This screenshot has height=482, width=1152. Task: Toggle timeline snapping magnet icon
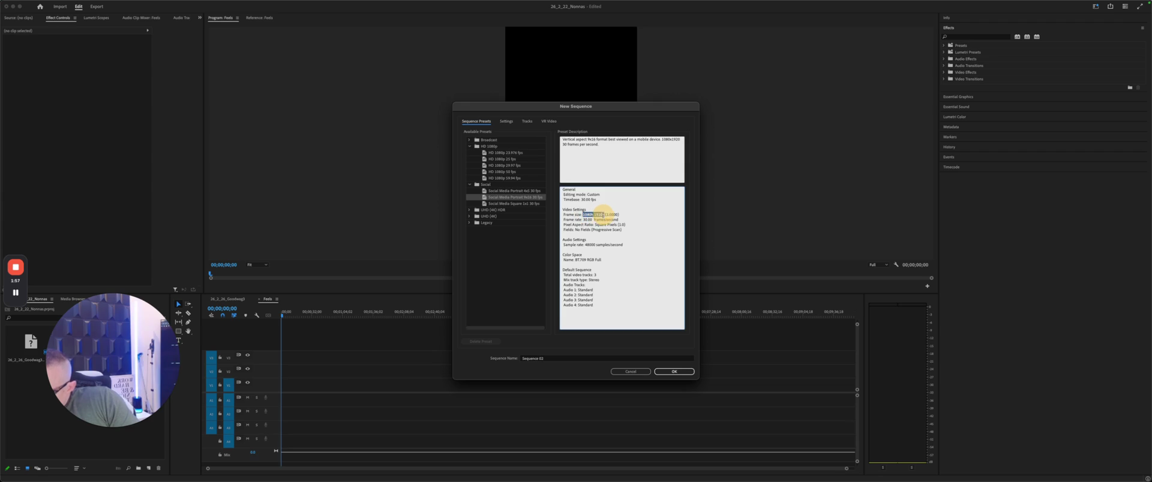tap(223, 315)
